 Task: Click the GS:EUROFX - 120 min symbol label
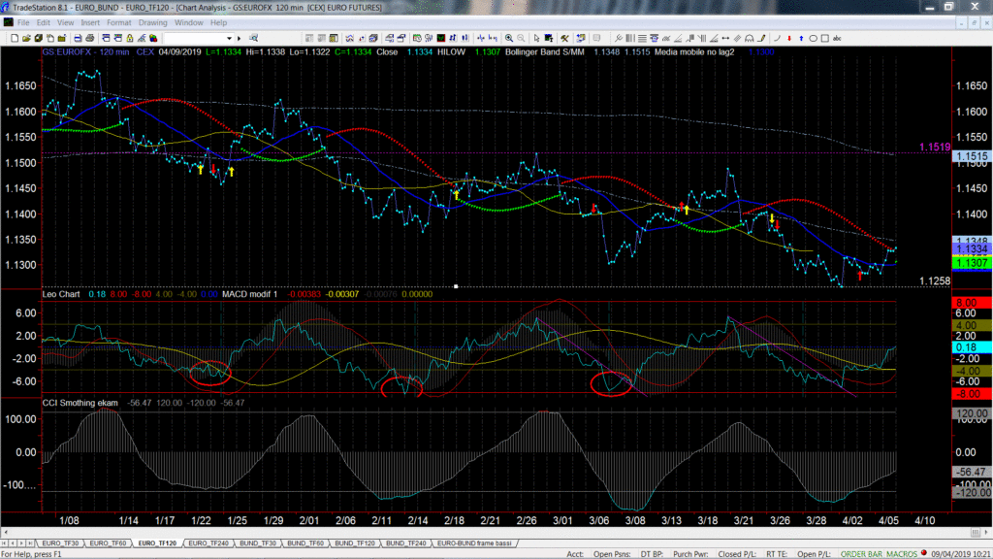pos(86,52)
